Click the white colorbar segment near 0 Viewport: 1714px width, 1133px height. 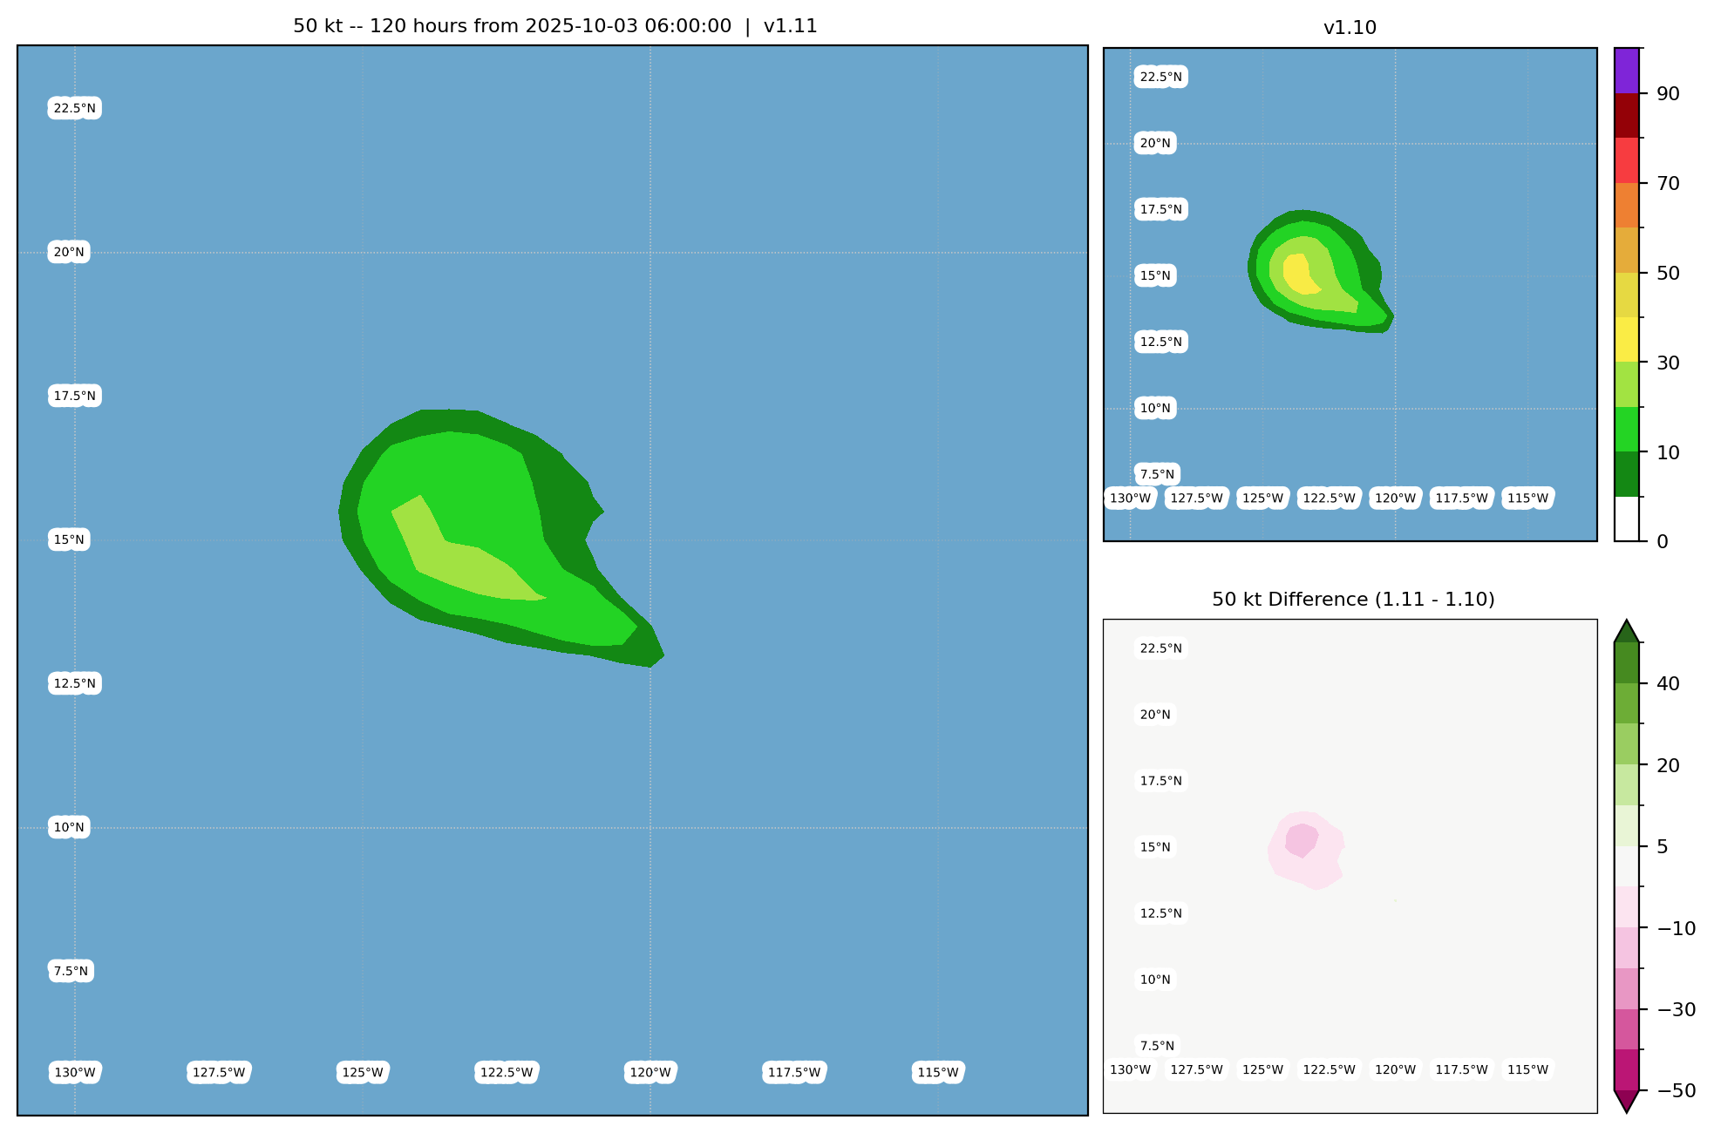tap(1626, 519)
